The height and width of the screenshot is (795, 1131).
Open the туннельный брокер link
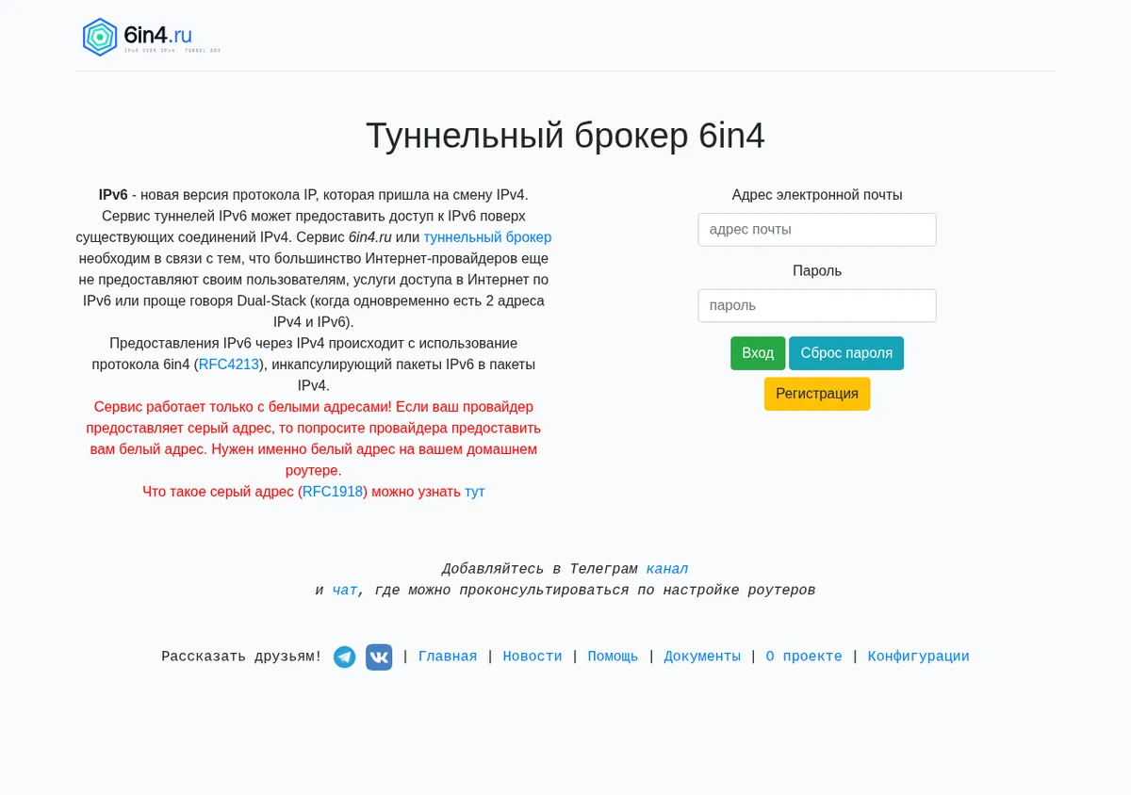tap(487, 237)
